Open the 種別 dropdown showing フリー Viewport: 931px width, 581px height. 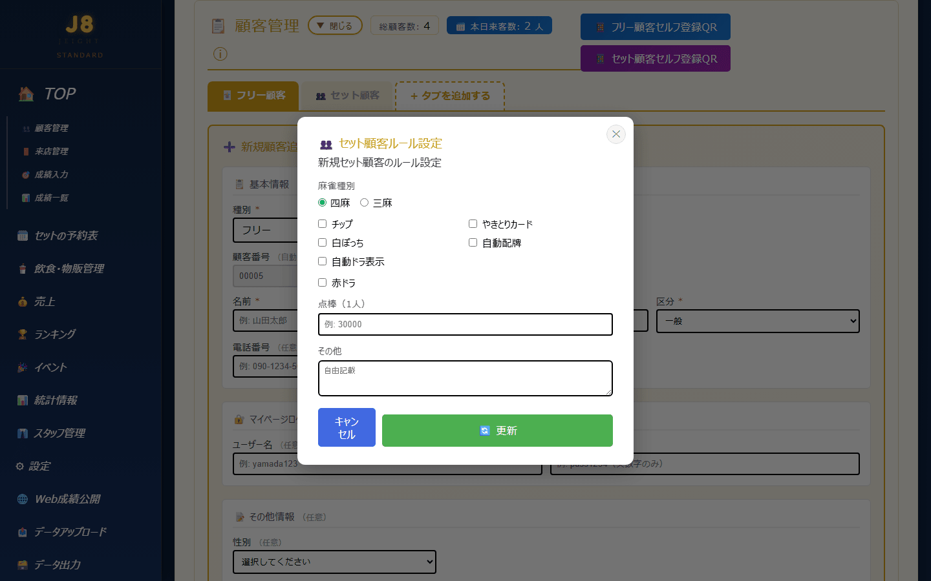click(265, 230)
